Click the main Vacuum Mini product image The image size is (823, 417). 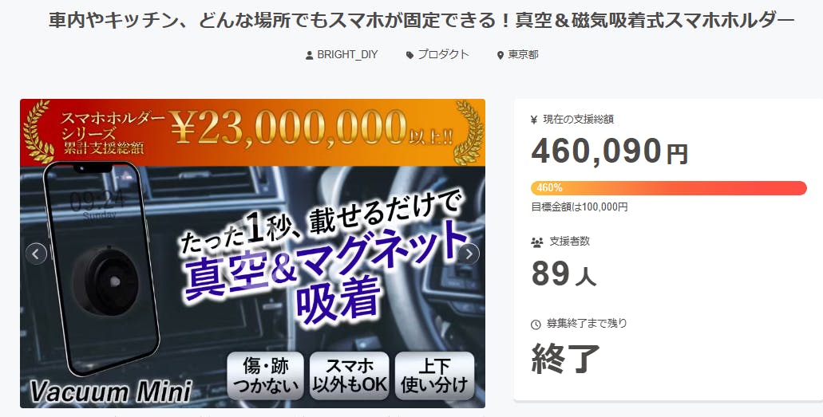pyautogui.click(x=252, y=254)
